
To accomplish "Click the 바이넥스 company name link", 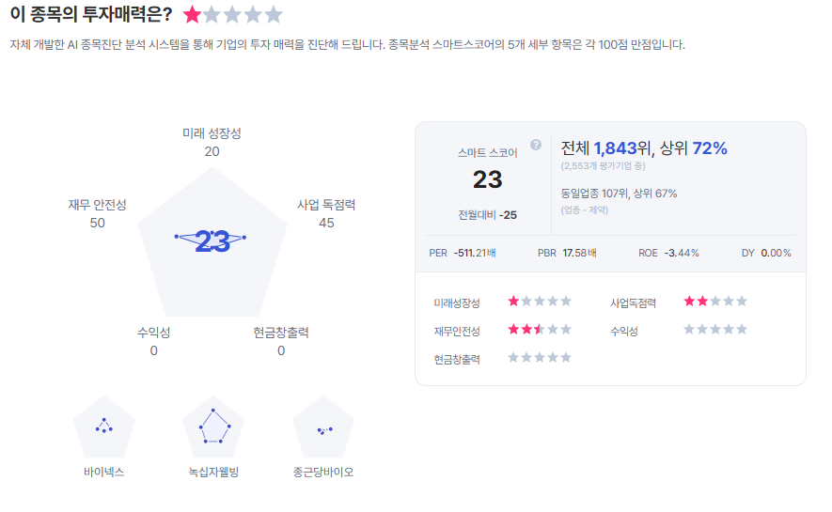I will click(x=104, y=472).
